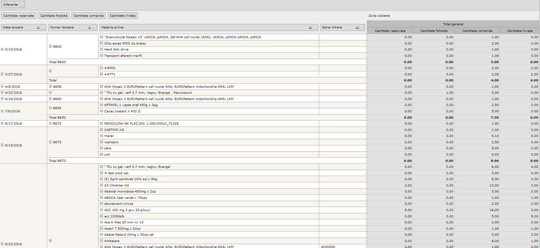The height and width of the screenshot is (248, 540).
Task: Open the Numar lansare filter dropdown
Action: (94, 28)
